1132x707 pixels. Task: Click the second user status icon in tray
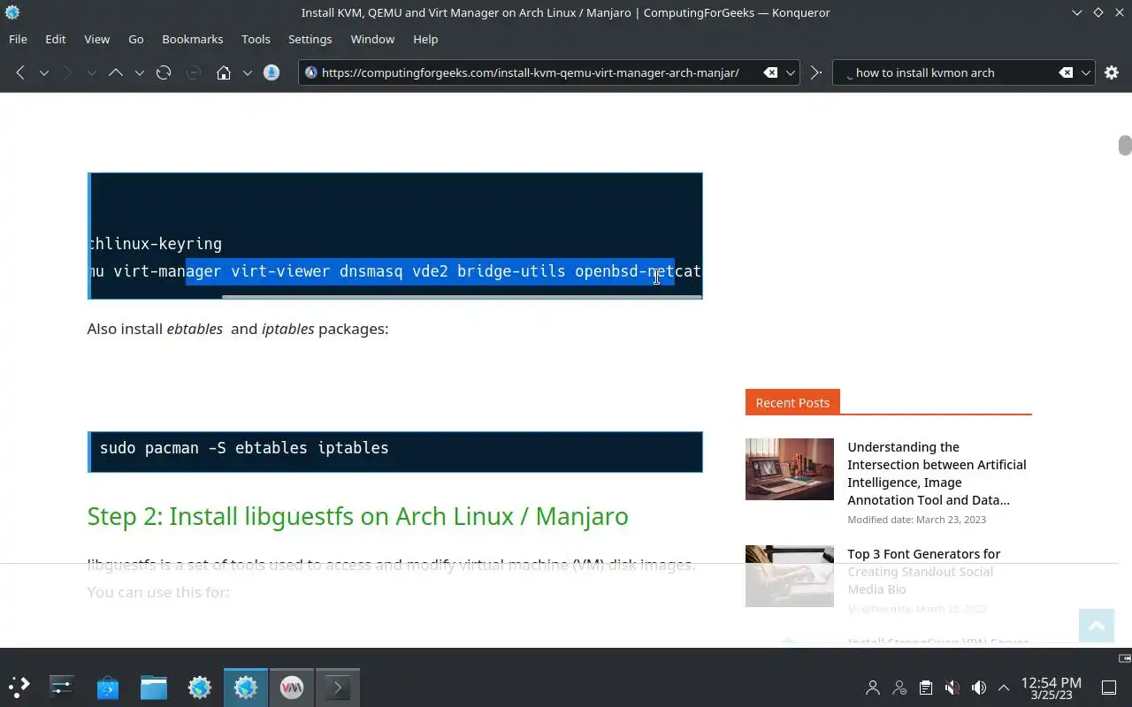tap(899, 687)
